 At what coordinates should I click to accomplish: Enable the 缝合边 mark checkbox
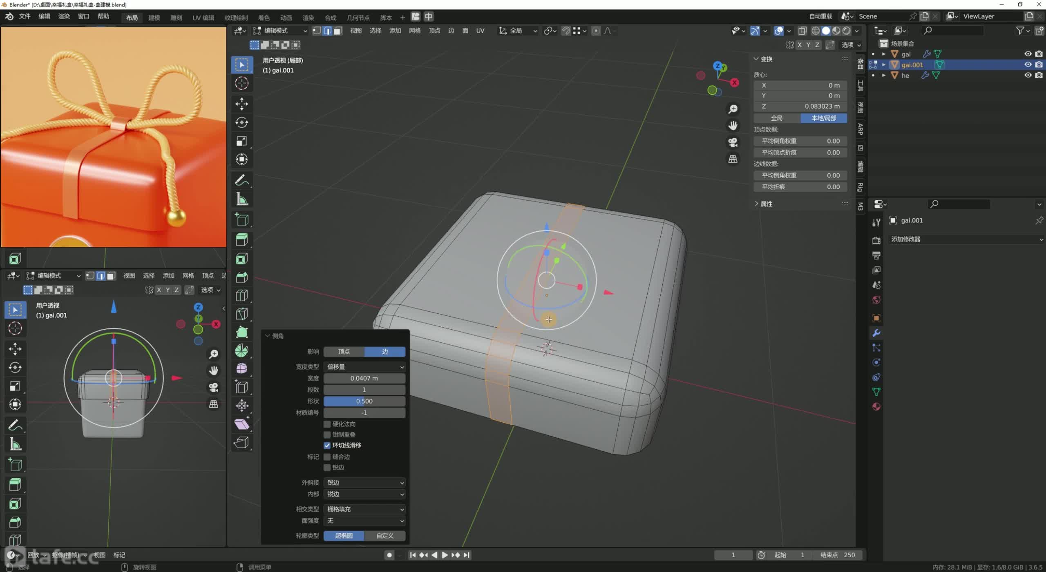coord(327,457)
